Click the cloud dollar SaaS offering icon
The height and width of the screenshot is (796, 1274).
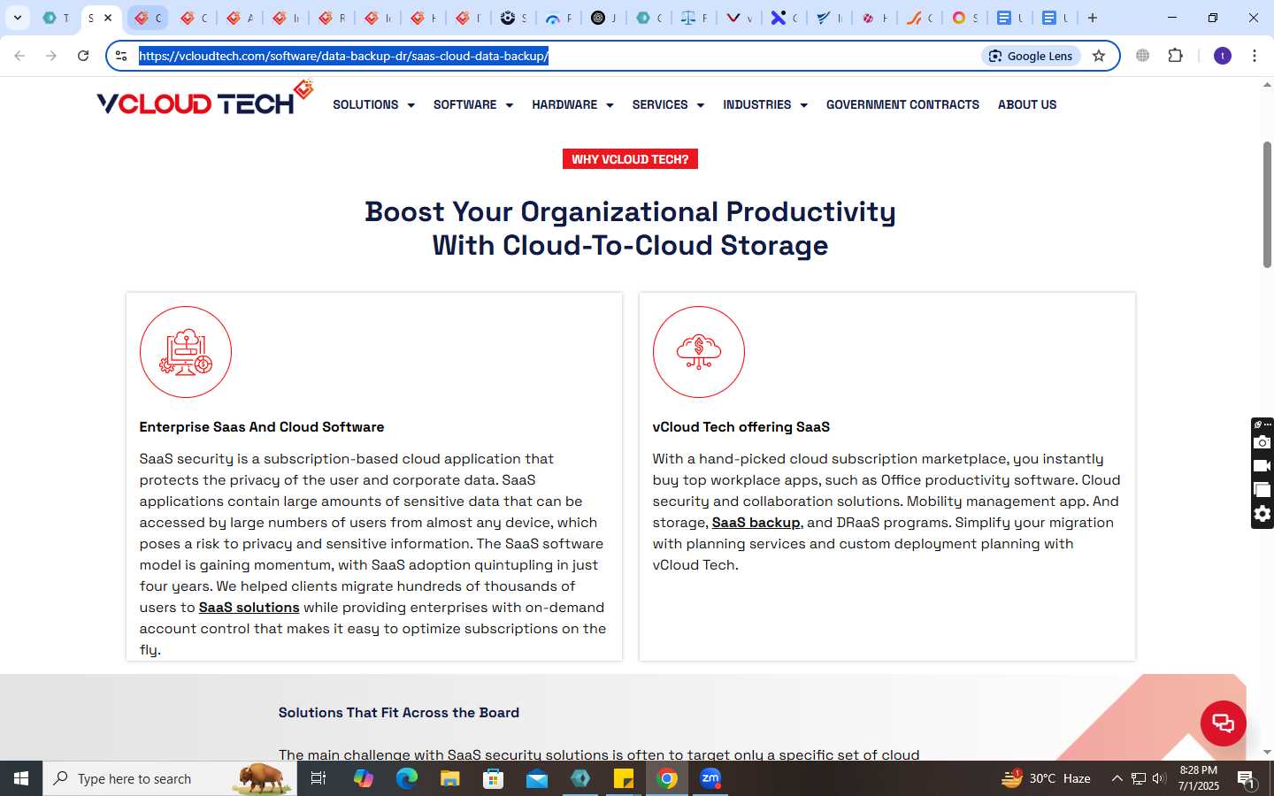[x=699, y=352]
